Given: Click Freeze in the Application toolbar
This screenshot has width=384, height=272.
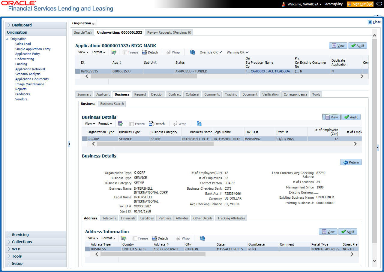Looking at the screenshot, I should (130, 52).
